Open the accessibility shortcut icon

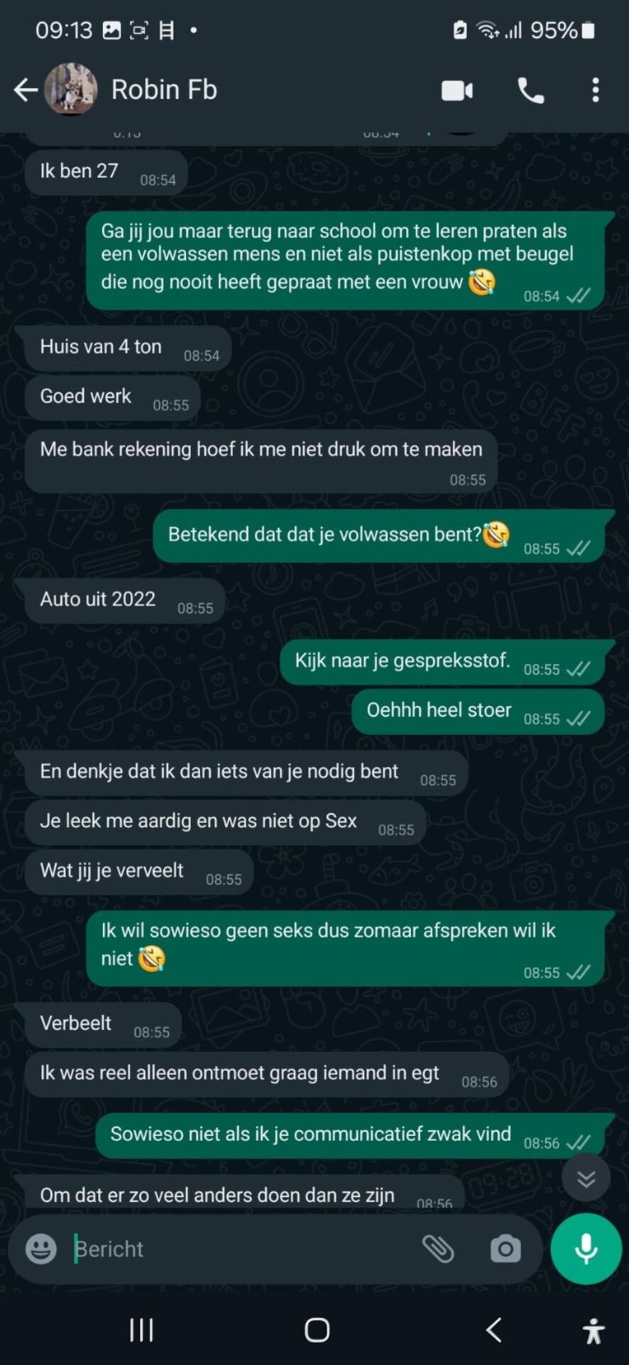[594, 1331]
